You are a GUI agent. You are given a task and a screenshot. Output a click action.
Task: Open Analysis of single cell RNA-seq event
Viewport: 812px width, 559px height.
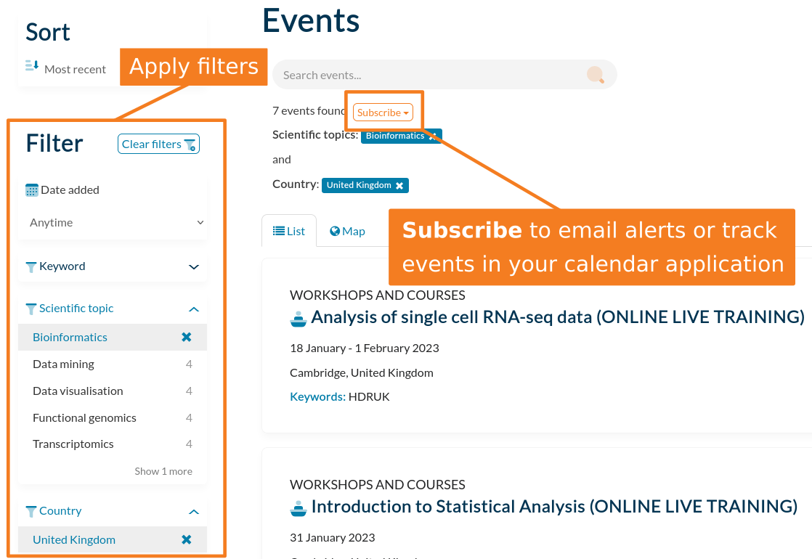[x=557, y=317]
